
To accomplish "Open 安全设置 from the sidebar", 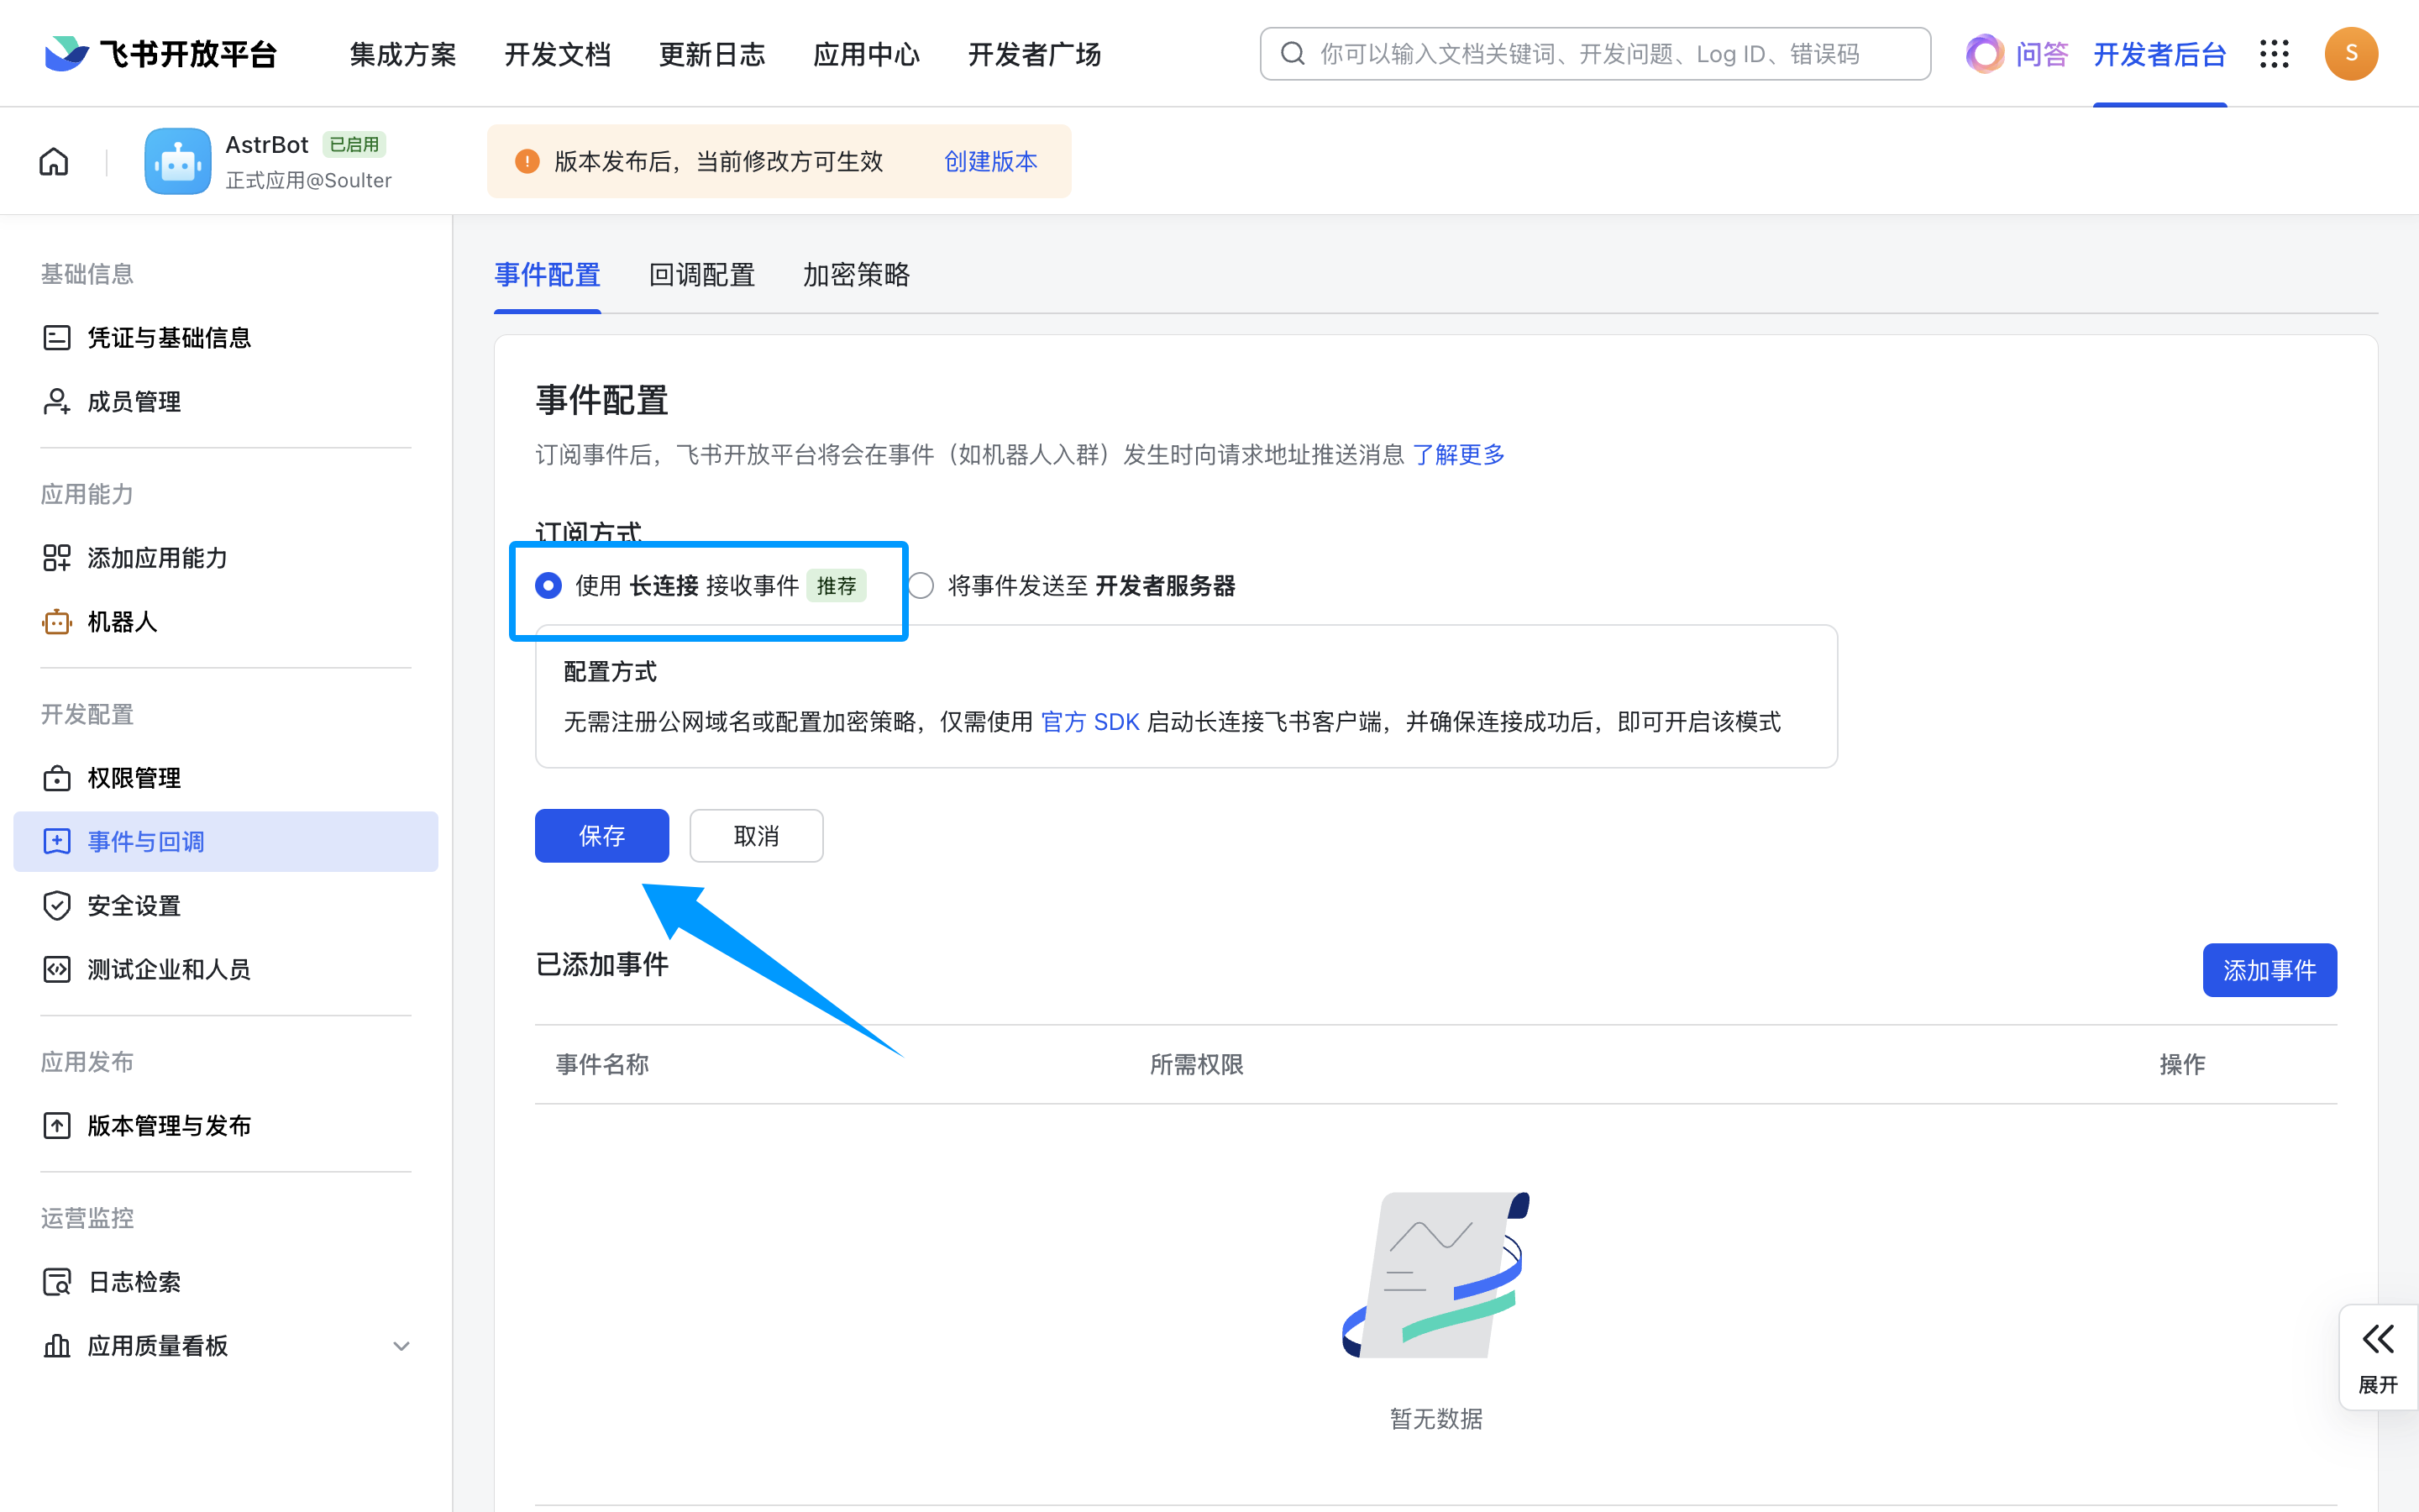I will [x=134, y=905].
